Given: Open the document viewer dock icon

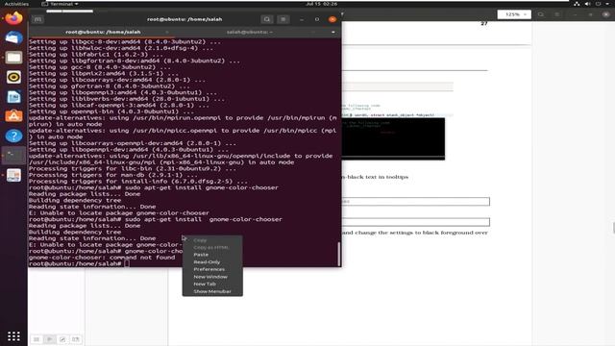Looking at the screenshot, I should tap(13, 175).
